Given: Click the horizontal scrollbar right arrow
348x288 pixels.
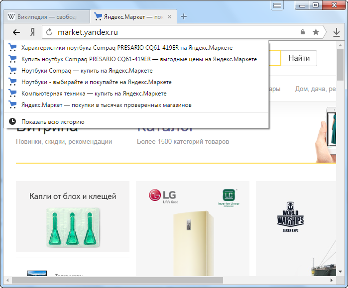Looking at the screenshot, I should click(x=331, y=280).
